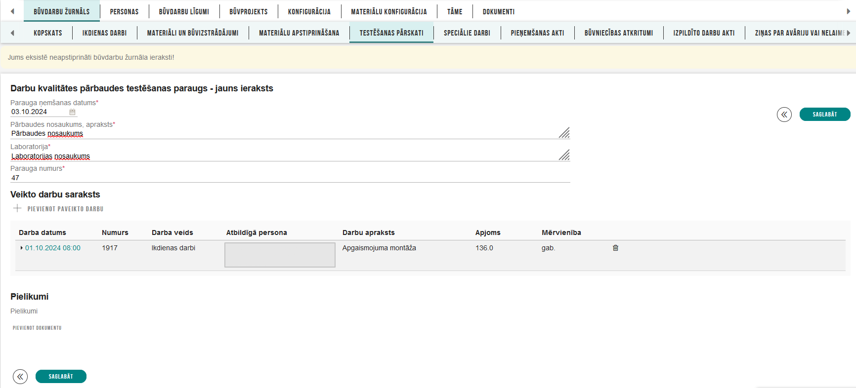This screenshot has width=856, height=388.
Task: Click the Darba datums column header
Action: (x=43, y=233)
